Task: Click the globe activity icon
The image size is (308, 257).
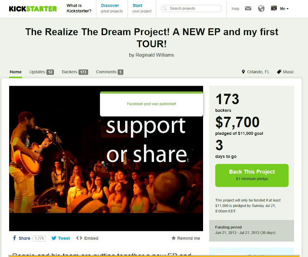Action: [261, 9]
